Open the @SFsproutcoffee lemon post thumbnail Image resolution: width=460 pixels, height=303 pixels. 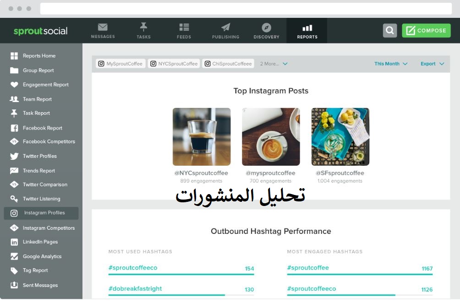click(340, 137)
